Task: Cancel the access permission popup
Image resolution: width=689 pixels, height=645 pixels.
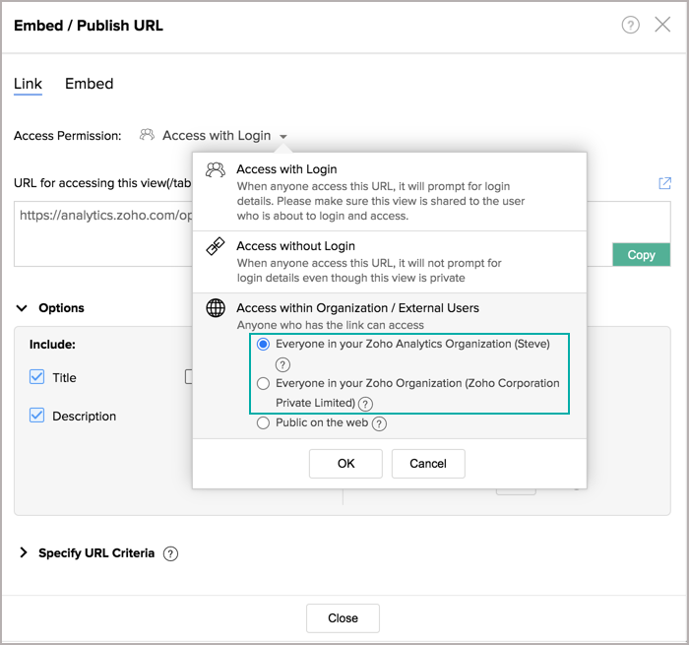Action: pyautogui.click(x=428, y=464)
